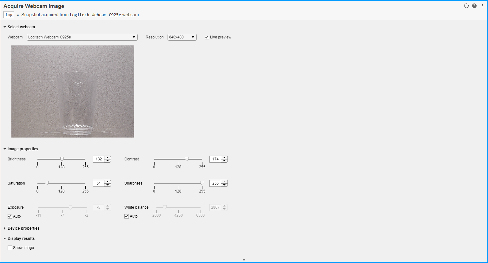Disable Live preview

pos(207,37)
